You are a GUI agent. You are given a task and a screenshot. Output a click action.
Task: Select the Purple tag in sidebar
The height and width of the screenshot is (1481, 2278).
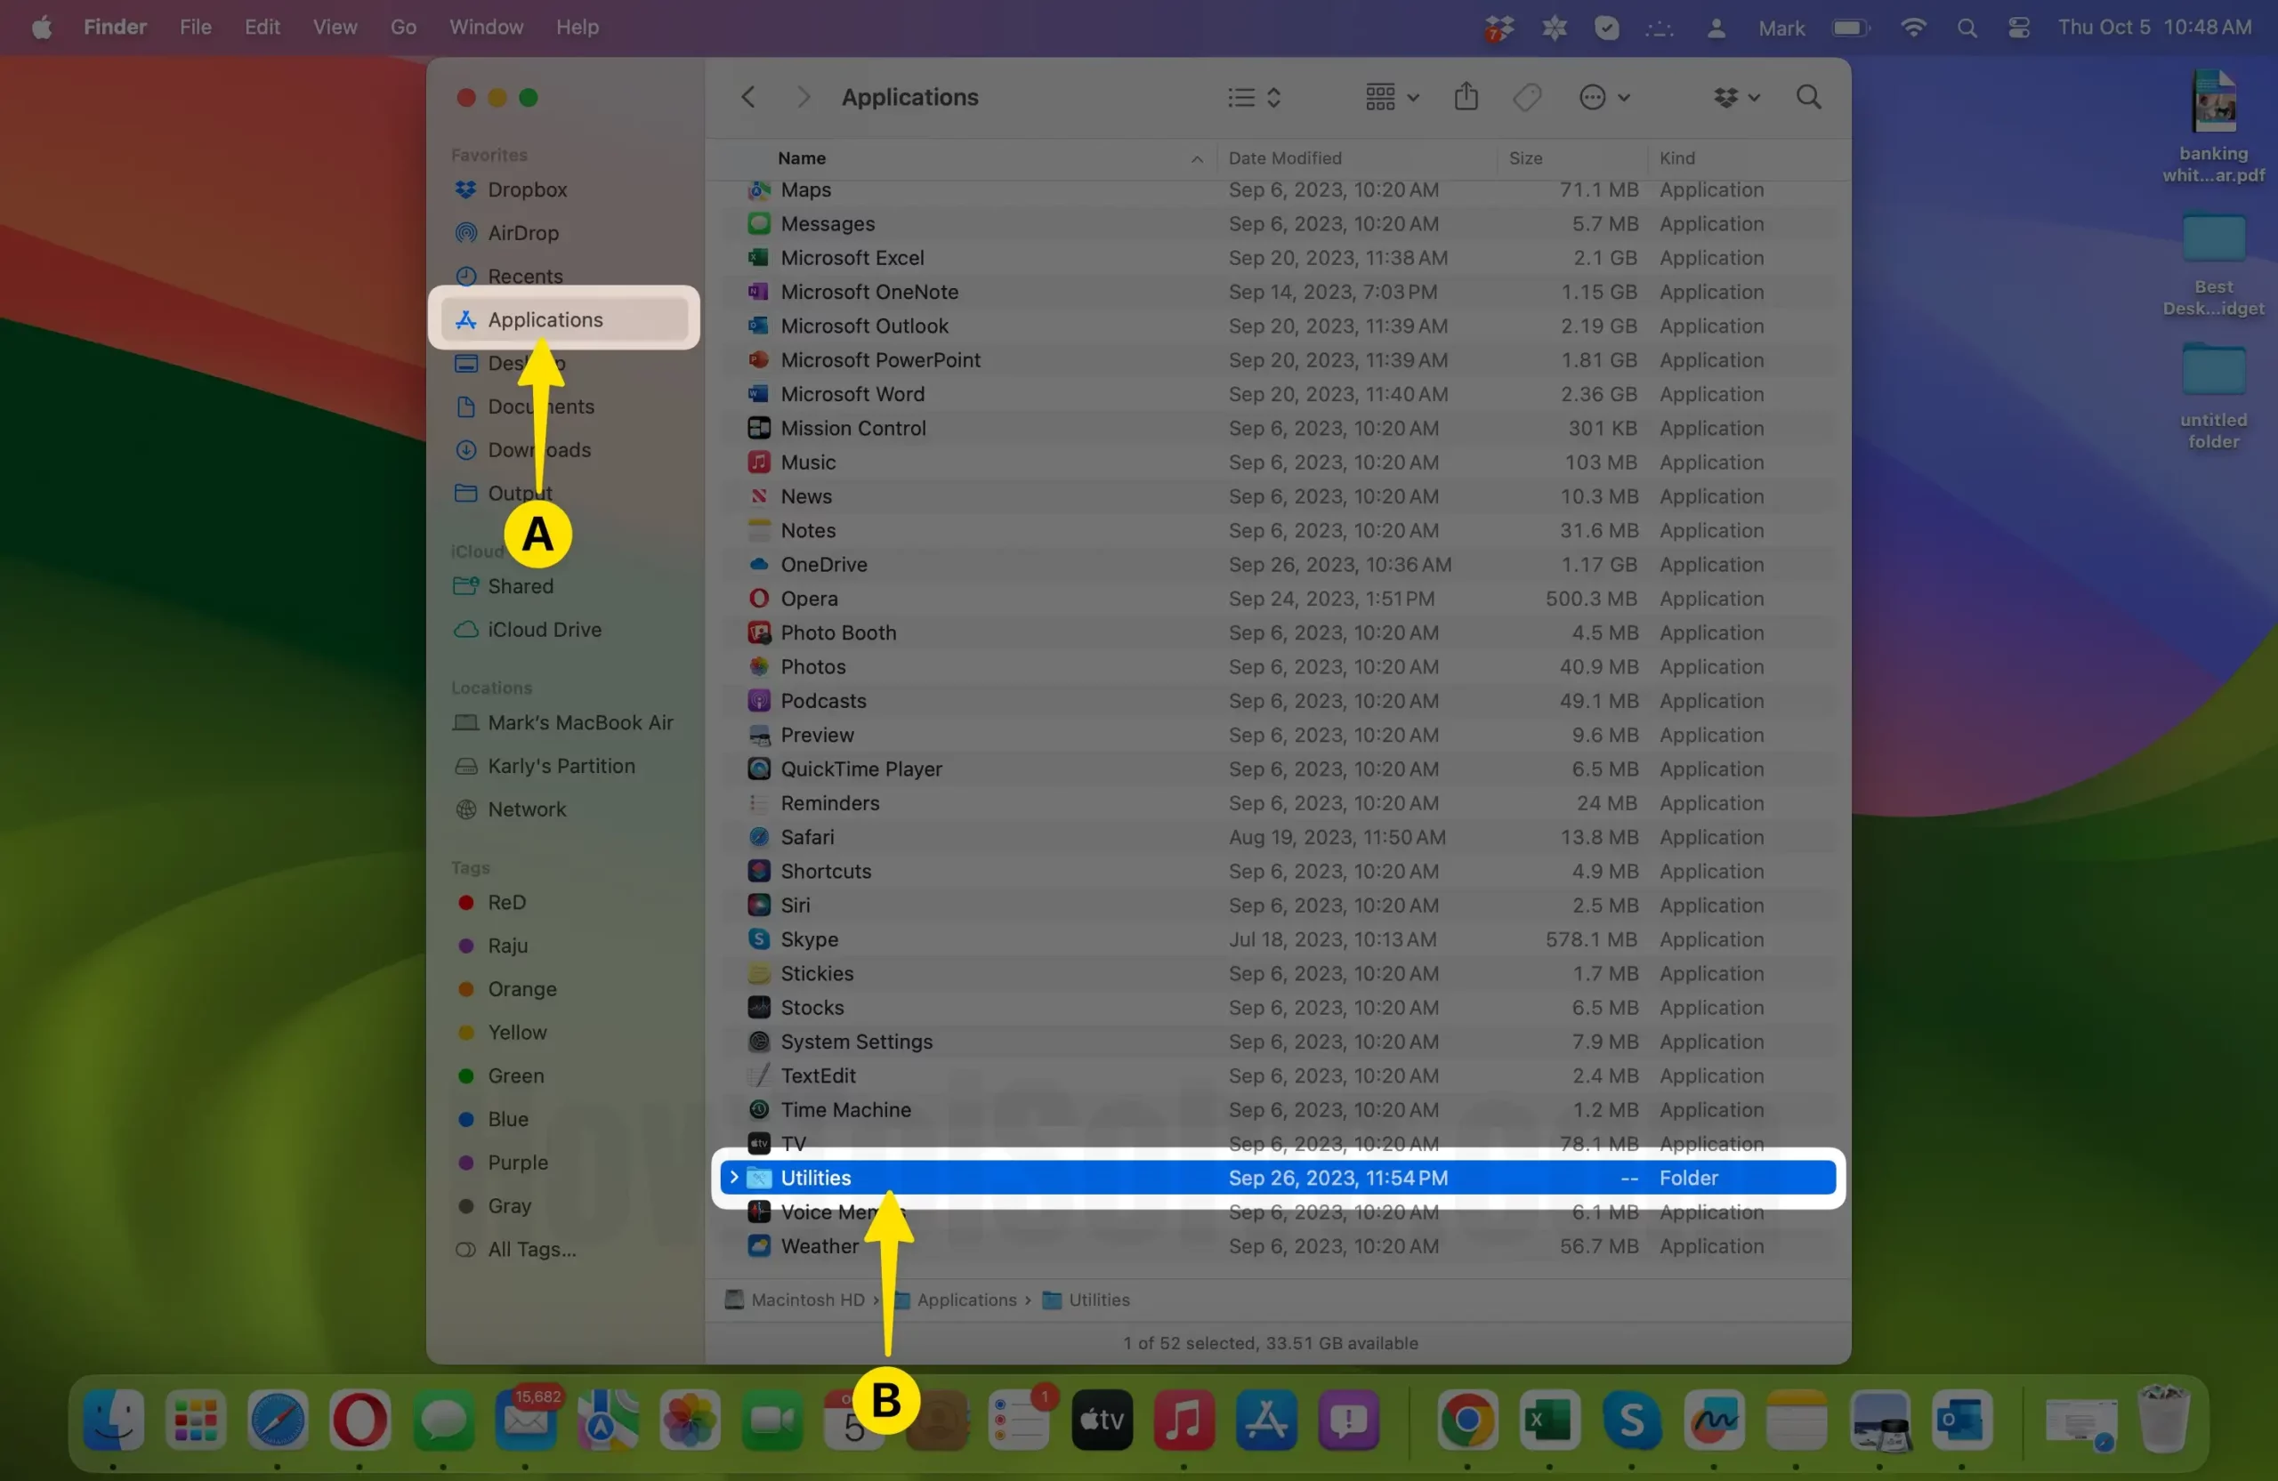pos(518,1163)
